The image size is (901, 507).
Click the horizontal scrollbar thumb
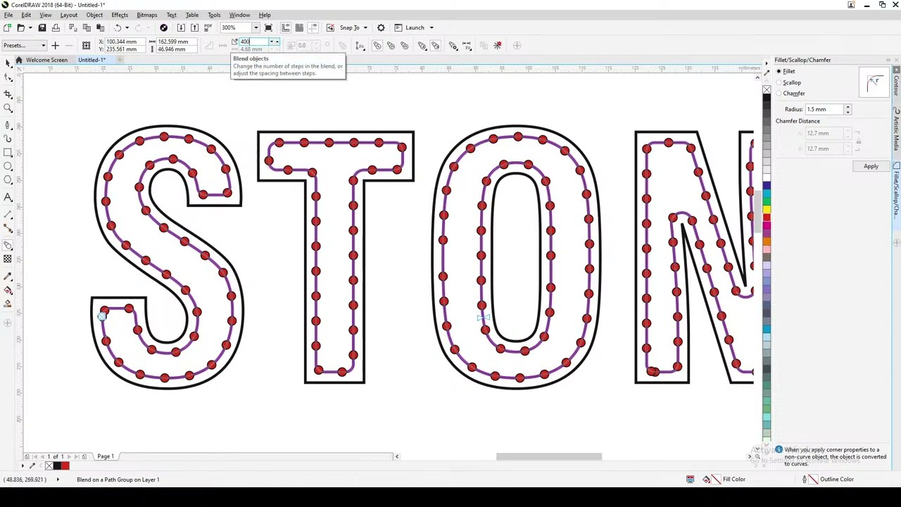(549, 456)
